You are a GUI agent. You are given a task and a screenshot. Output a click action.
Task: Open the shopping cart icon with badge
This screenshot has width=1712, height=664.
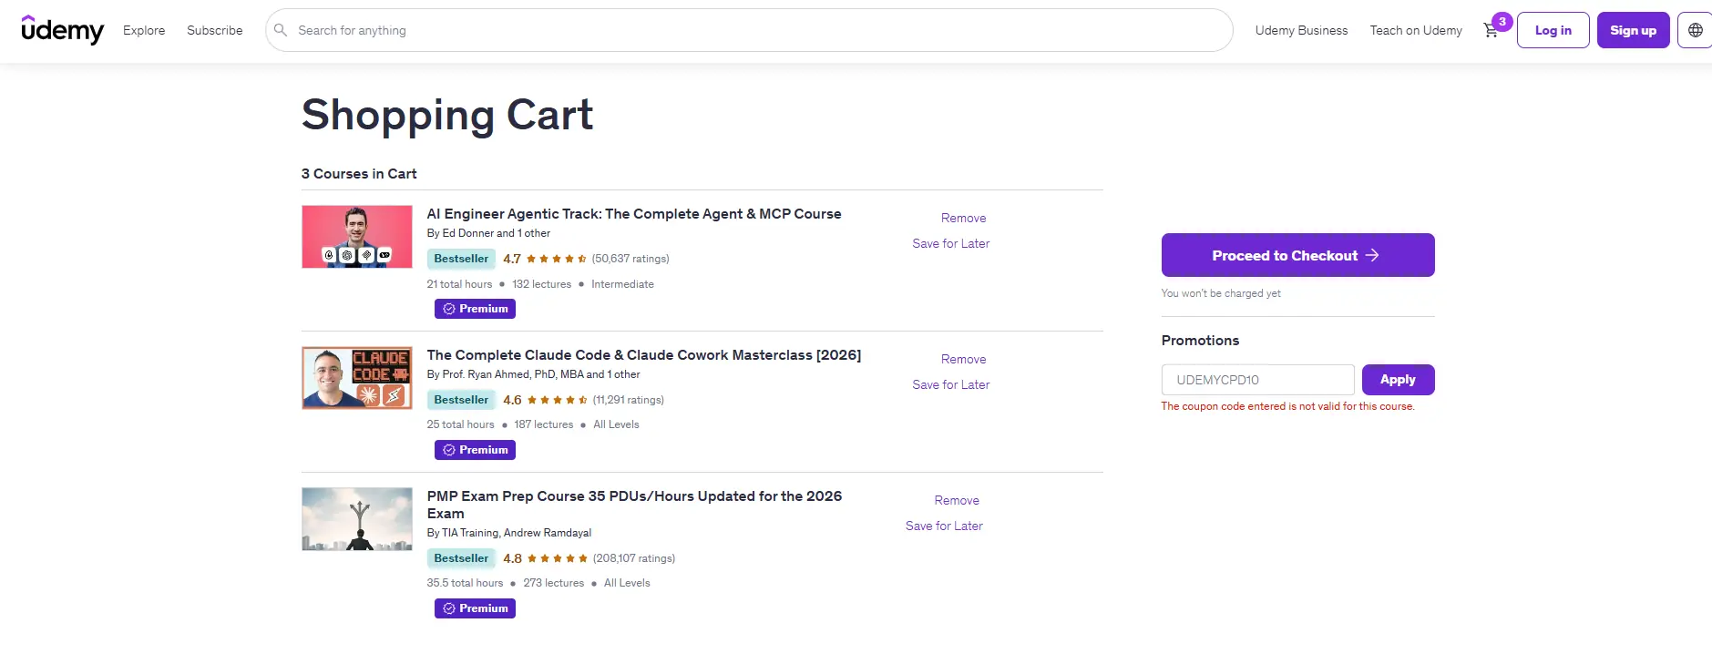tap(1496, 27)
